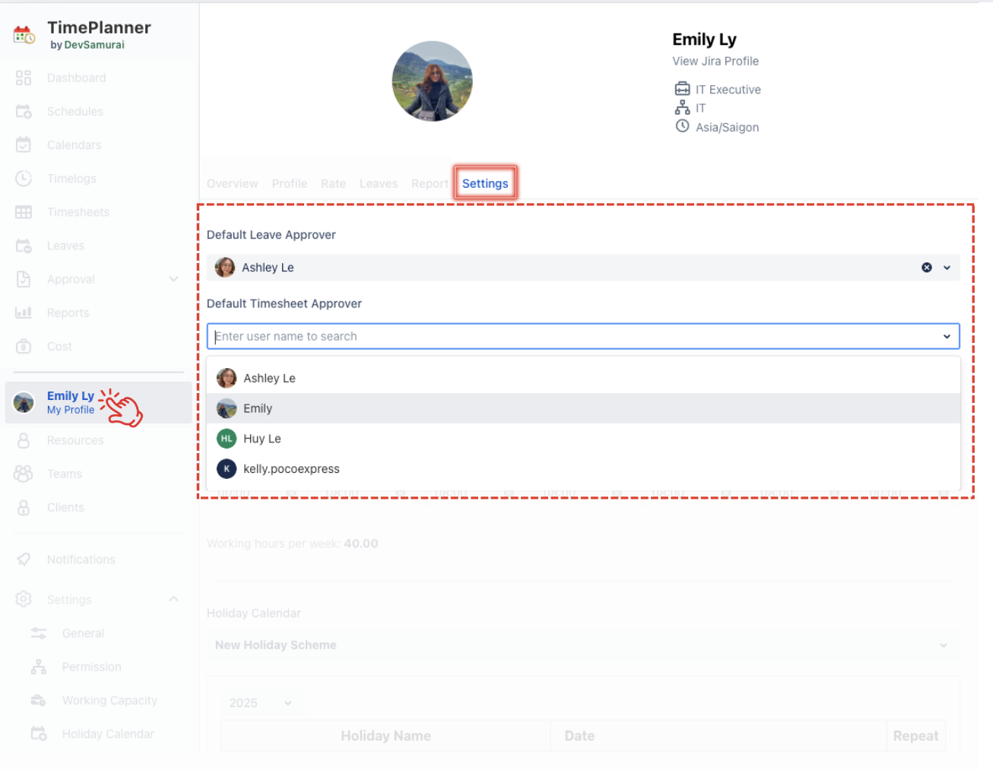993x774 pixels.
Task: Collapse the Default Timesheet Approver dropdown arrow
Action: [x=947, y=336]
